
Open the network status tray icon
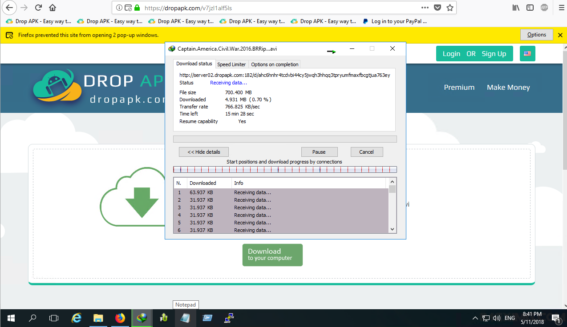point(486,318)
